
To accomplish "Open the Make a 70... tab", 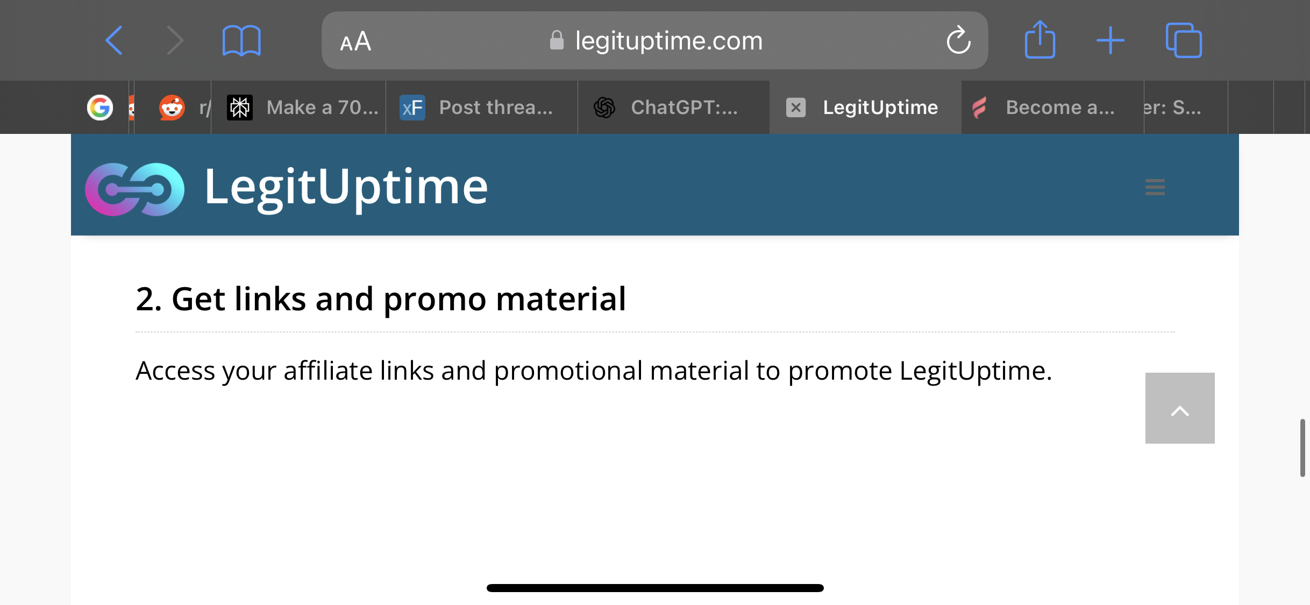I will (298, 108).
